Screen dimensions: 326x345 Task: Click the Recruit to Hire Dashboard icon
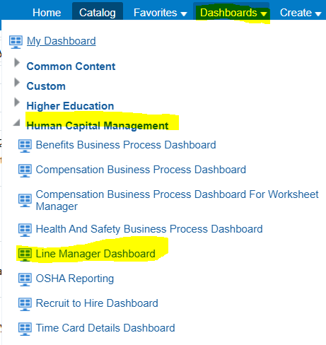[25, 304]
